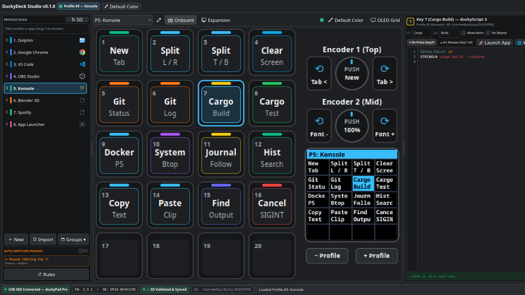This screenshot has height=295, width=525.
Task: Select key 10 System Btop
Action: [x=170, y=154]
